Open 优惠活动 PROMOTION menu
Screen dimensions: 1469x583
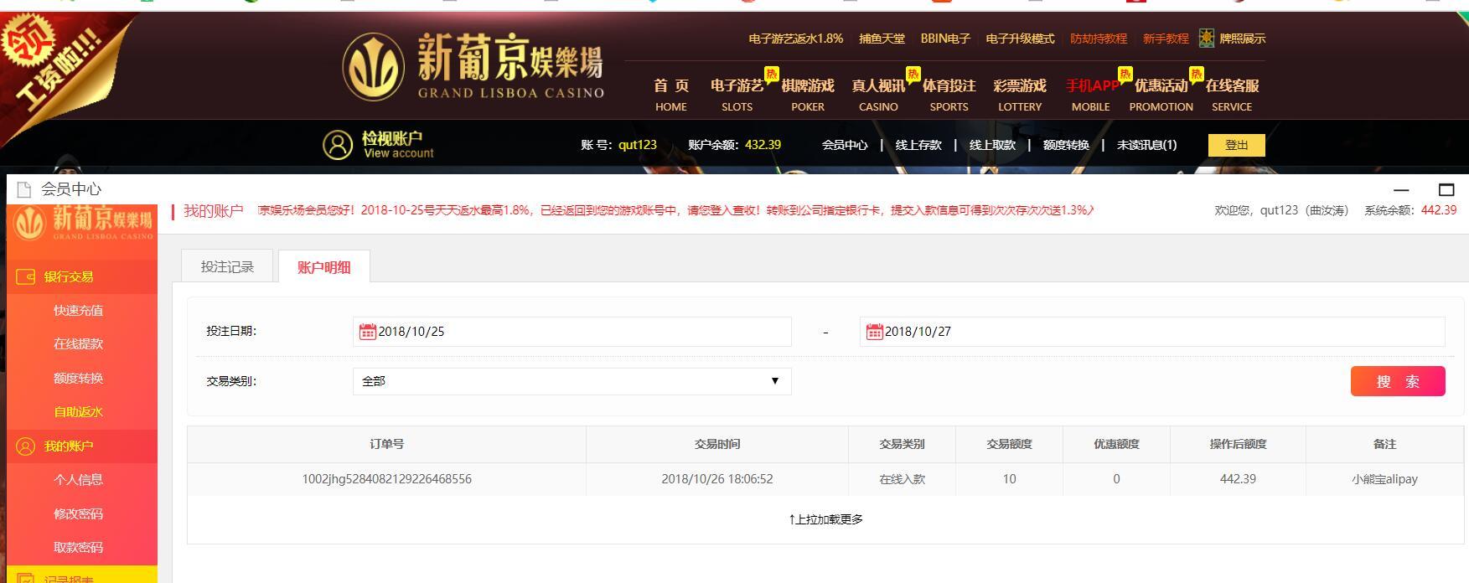[1161, 95]
